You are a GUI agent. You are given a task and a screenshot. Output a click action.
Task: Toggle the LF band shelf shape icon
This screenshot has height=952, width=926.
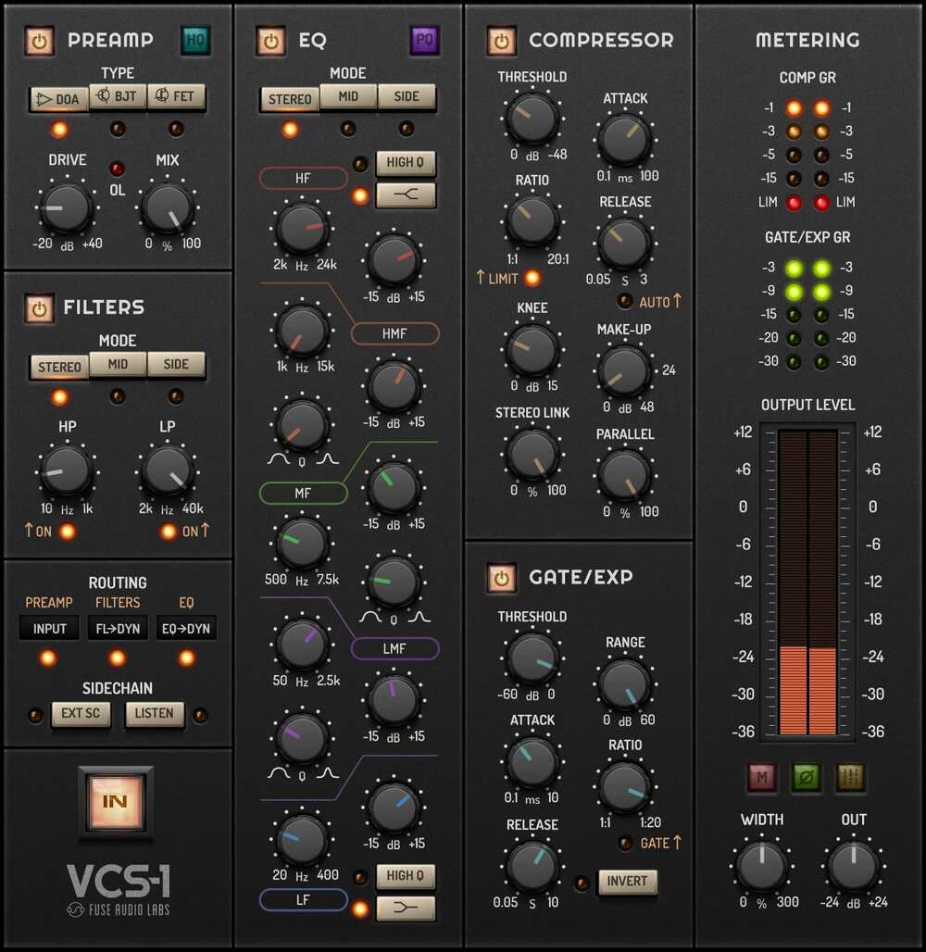406,908
